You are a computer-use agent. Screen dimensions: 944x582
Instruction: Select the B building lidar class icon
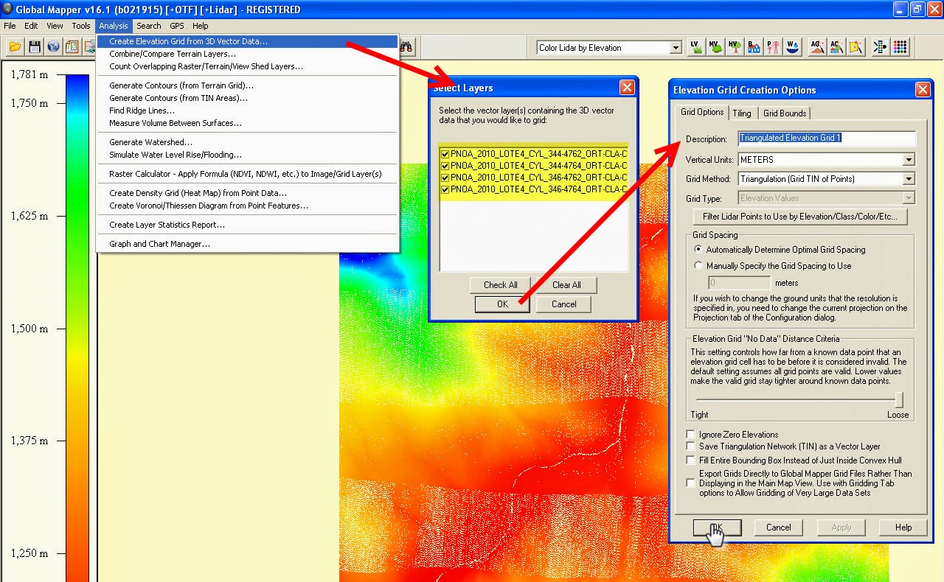pos(754,47)
